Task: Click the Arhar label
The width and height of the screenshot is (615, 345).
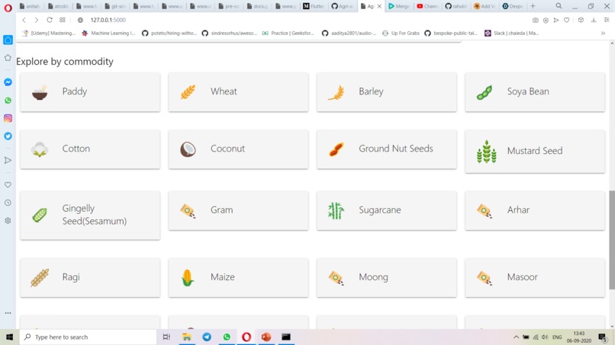Action: pos(518,210)
